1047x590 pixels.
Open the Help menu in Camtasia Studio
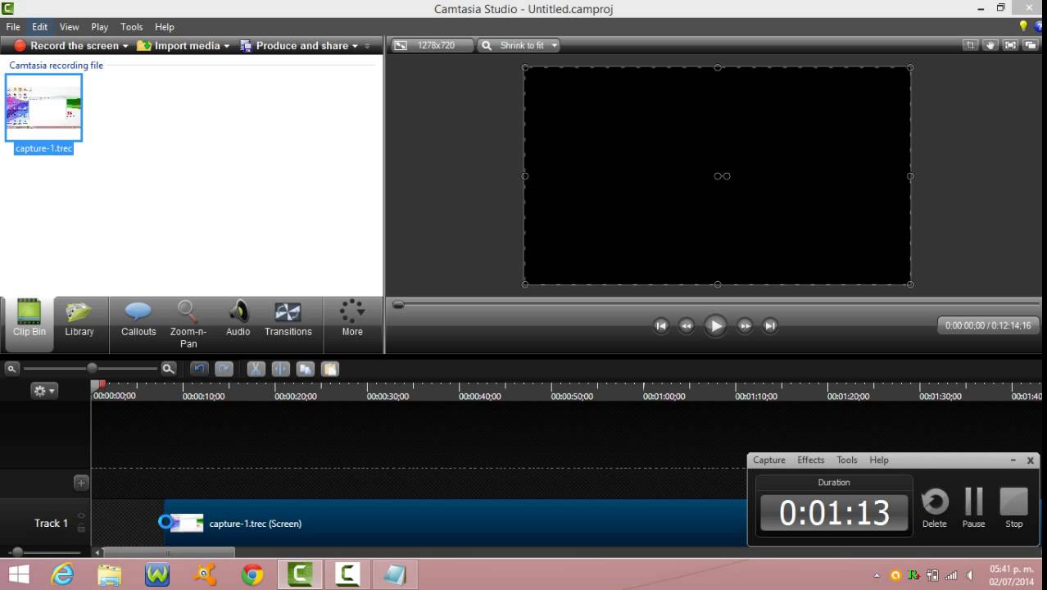[165, 27]
